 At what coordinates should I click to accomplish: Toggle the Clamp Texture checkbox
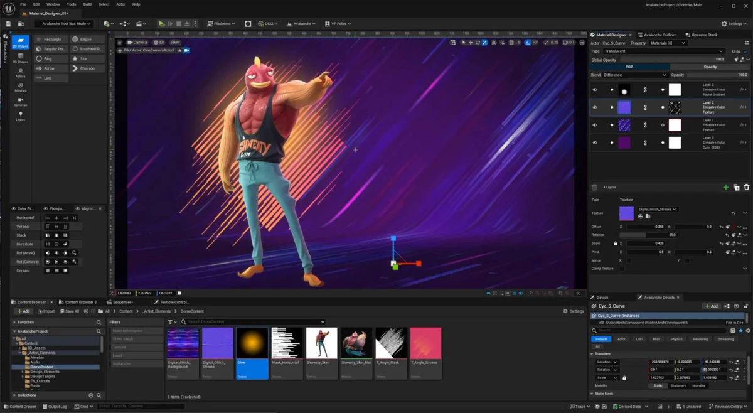click(622, 268)
